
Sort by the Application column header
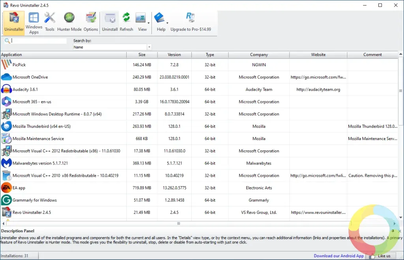(x=63, y=54)
